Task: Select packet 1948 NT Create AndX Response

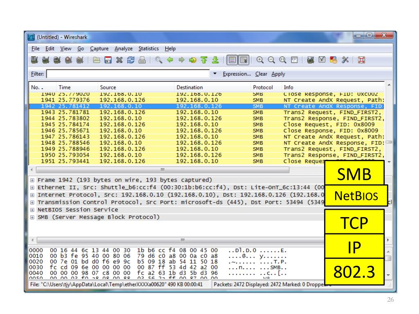Action: click(x=207, y=143)
